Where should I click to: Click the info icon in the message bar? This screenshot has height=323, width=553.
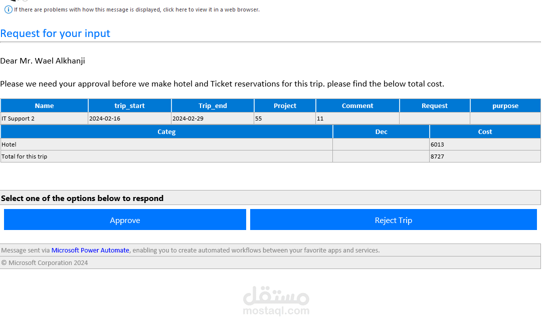[9, 9]
